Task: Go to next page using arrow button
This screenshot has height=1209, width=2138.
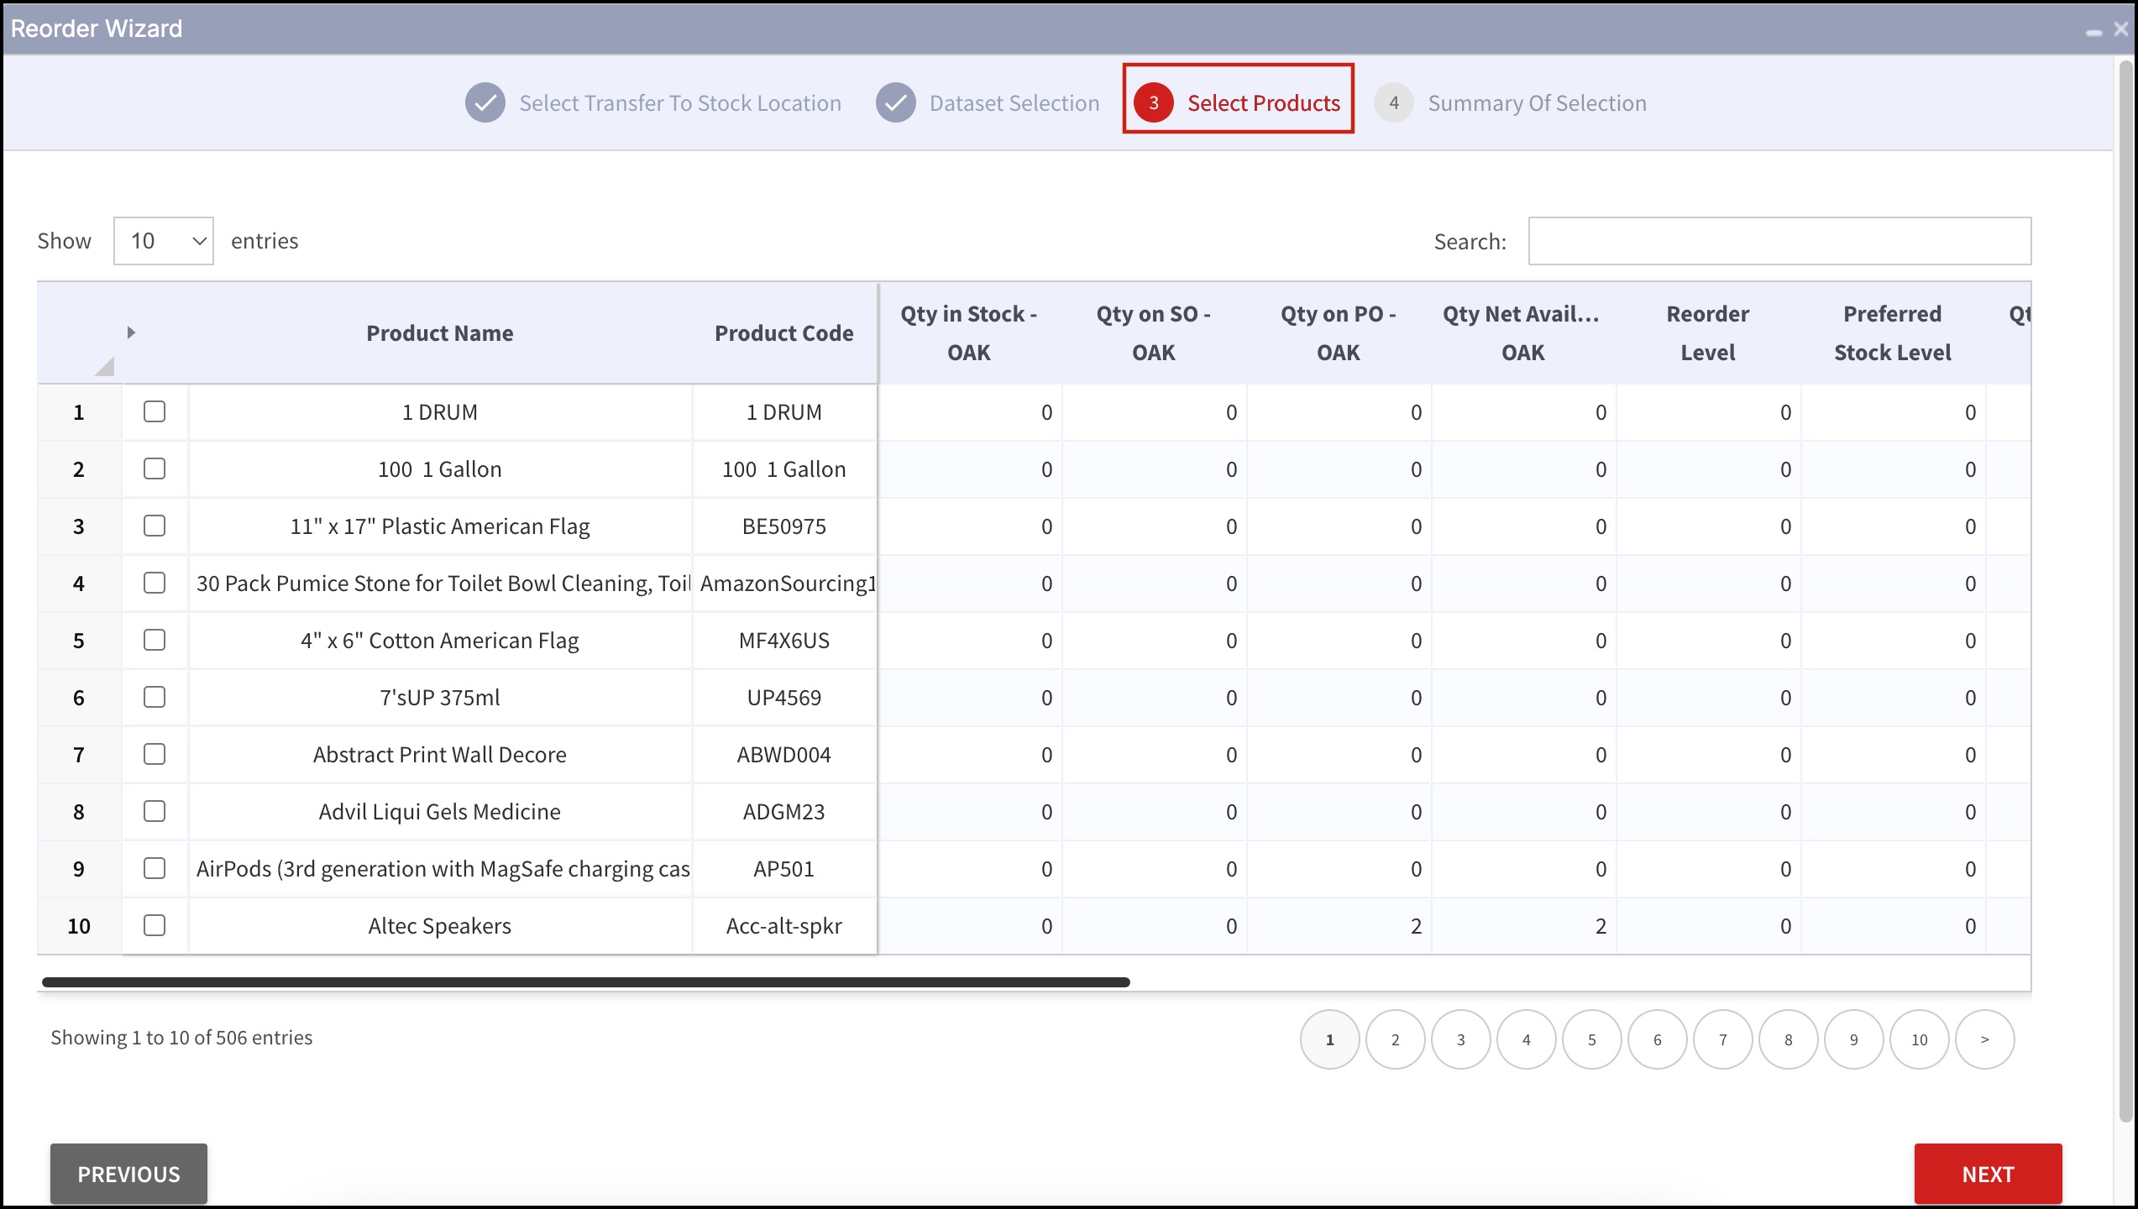Action: click(1984, 1039)
